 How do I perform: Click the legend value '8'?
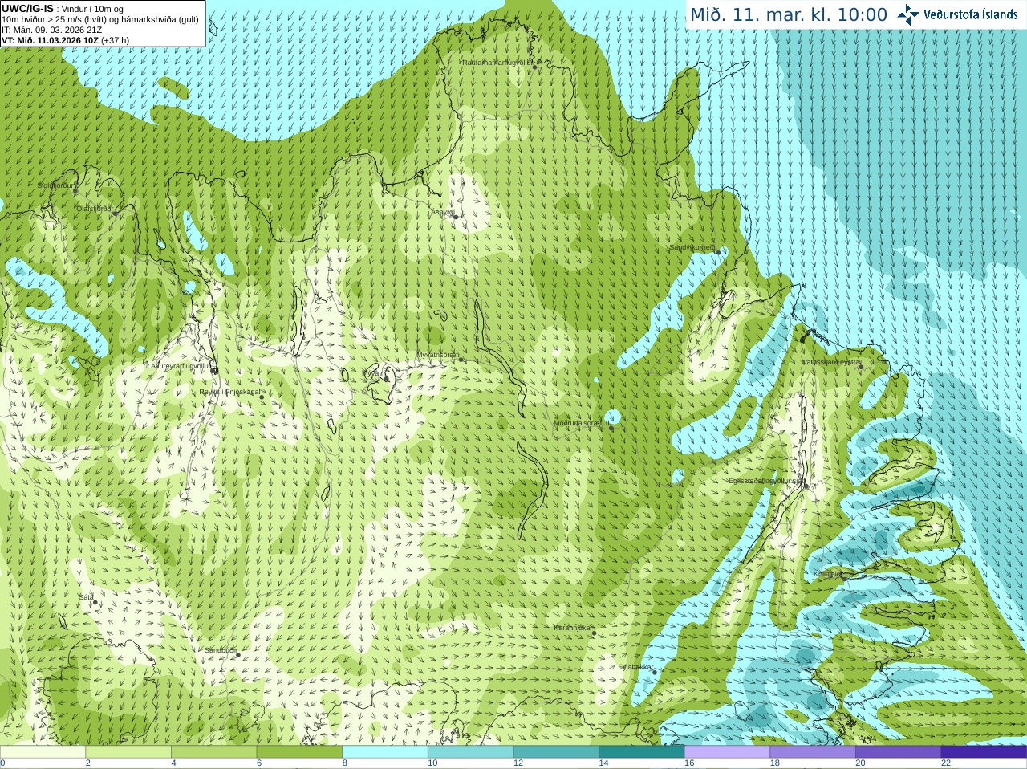point(345,763)
